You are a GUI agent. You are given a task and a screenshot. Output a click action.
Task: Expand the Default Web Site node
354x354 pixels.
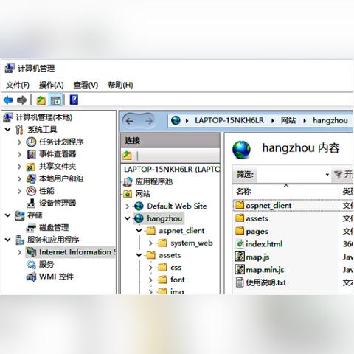click(x=128, y=206)
